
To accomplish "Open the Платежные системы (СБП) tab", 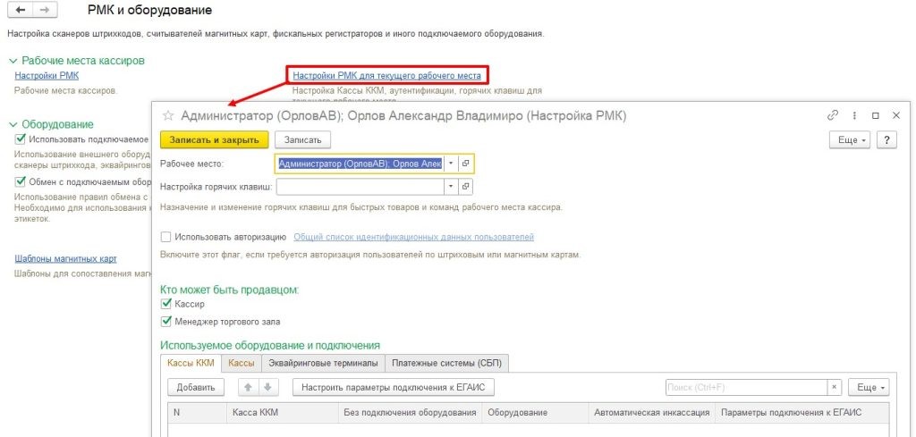I will [447, 363].
